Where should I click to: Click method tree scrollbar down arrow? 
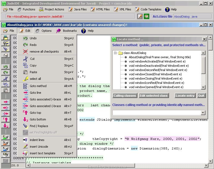click(203, 87)
